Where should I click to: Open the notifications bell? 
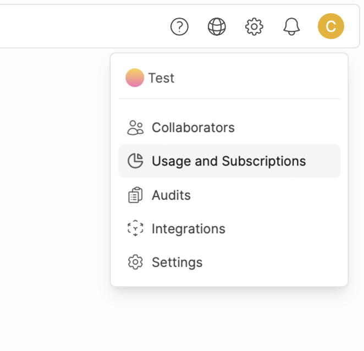[x=291, y=26]
